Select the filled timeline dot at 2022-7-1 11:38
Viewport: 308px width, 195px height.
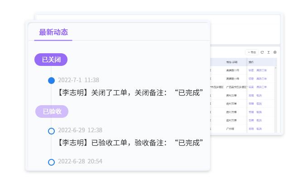coord(52,80)
